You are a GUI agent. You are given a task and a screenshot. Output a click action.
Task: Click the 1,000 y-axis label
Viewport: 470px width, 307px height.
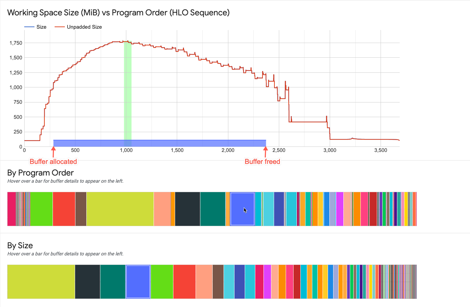click(x=16, y=87)
